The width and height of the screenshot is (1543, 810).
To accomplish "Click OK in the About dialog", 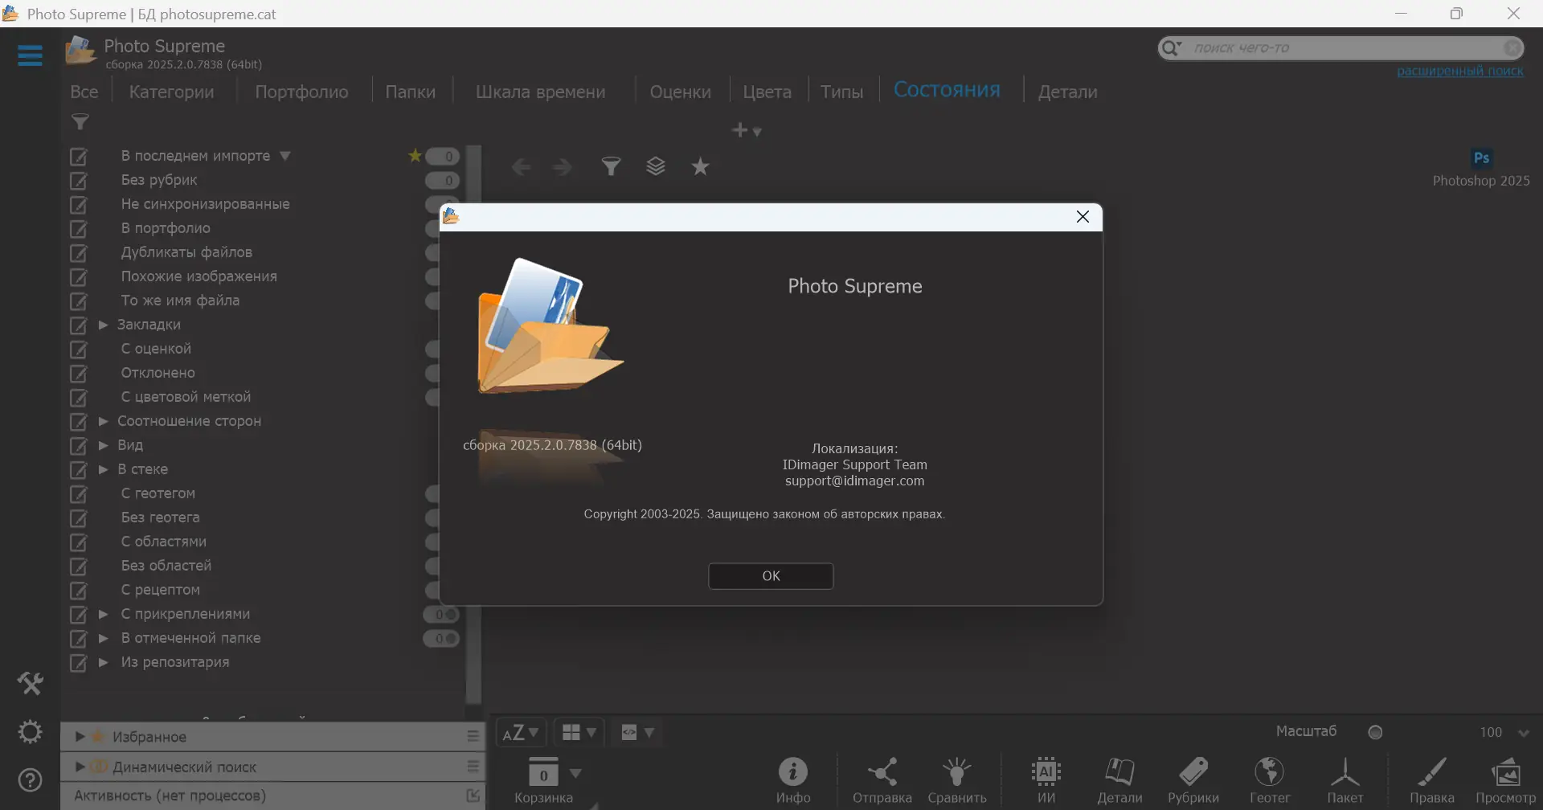I will tap(771, 576).
